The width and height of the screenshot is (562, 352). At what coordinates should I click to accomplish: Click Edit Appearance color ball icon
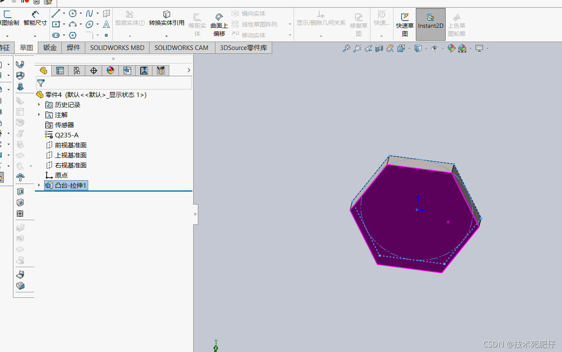click(x=452, y=48)
